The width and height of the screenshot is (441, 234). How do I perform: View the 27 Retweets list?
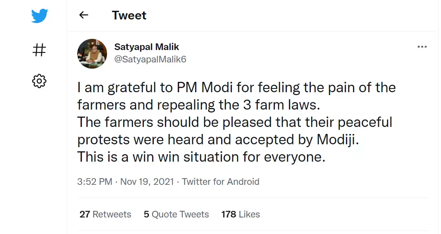tap(105, 214)
